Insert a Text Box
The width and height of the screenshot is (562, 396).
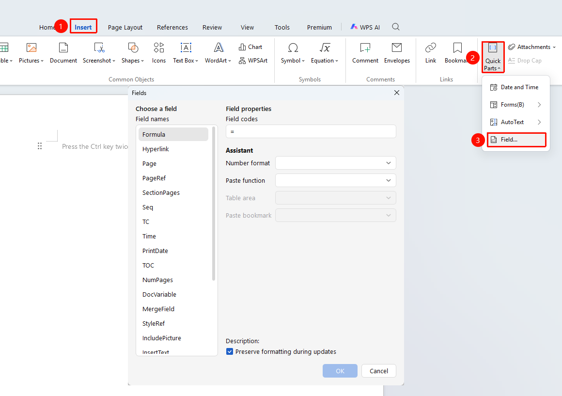pos(186,53)
